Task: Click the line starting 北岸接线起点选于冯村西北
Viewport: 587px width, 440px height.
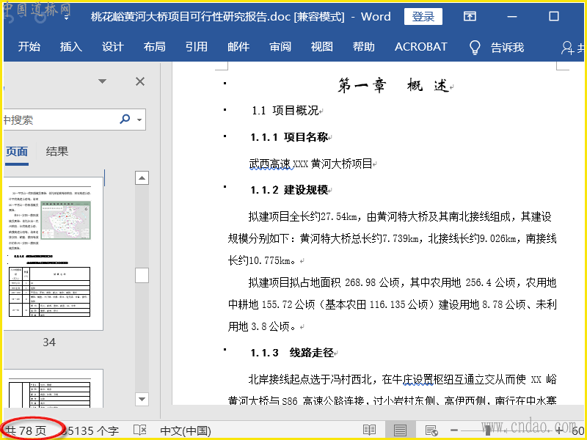Action: click(402, 380)
